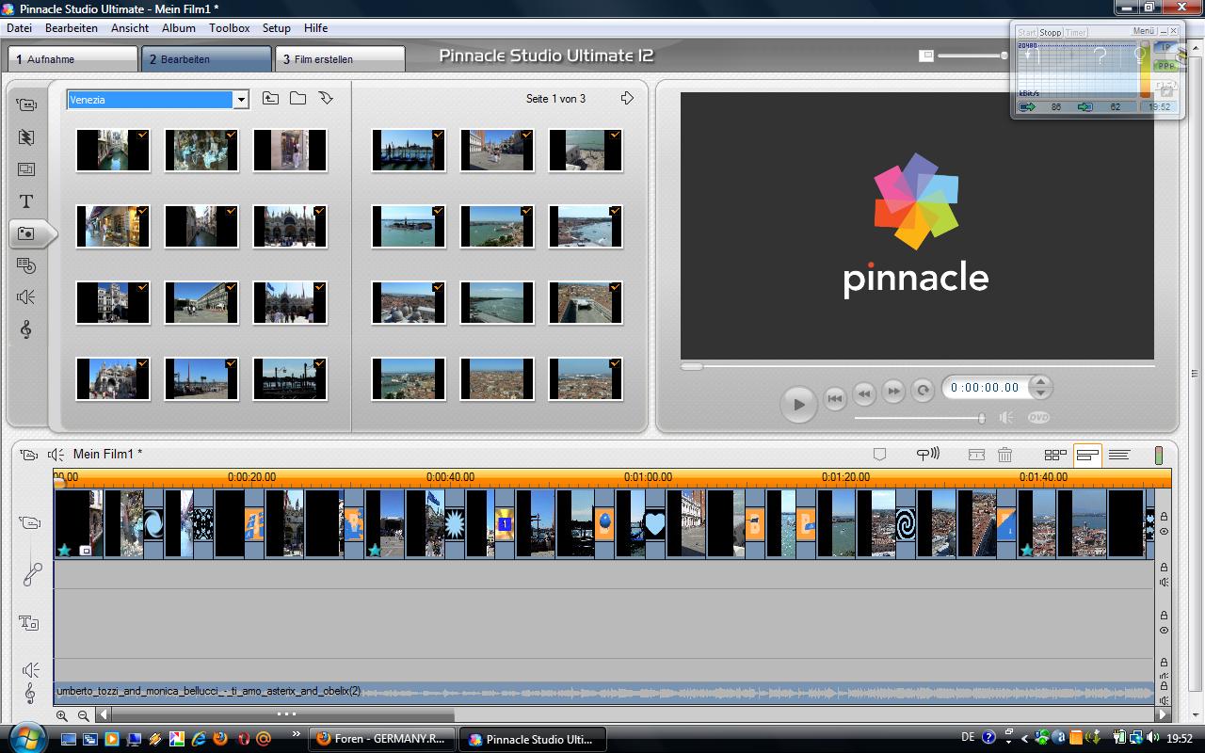Hide the title overlay track eye icon
The image size is (1205, 753).
click(x=1164, y=630)
